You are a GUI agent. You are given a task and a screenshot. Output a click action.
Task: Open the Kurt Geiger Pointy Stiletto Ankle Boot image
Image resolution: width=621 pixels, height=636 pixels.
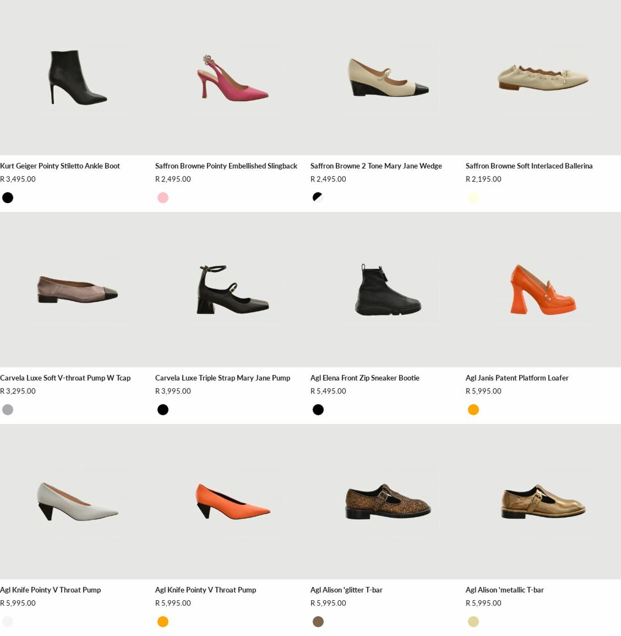coord(78,78)
